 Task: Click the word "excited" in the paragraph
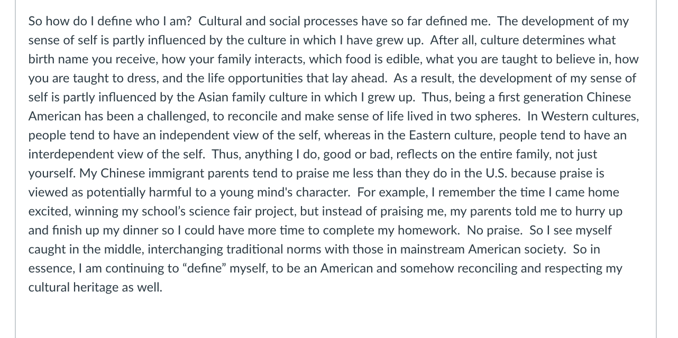point(49,211)
